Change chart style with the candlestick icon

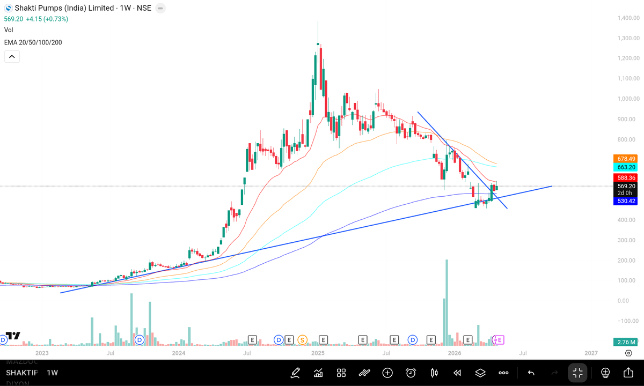(434, 373)
